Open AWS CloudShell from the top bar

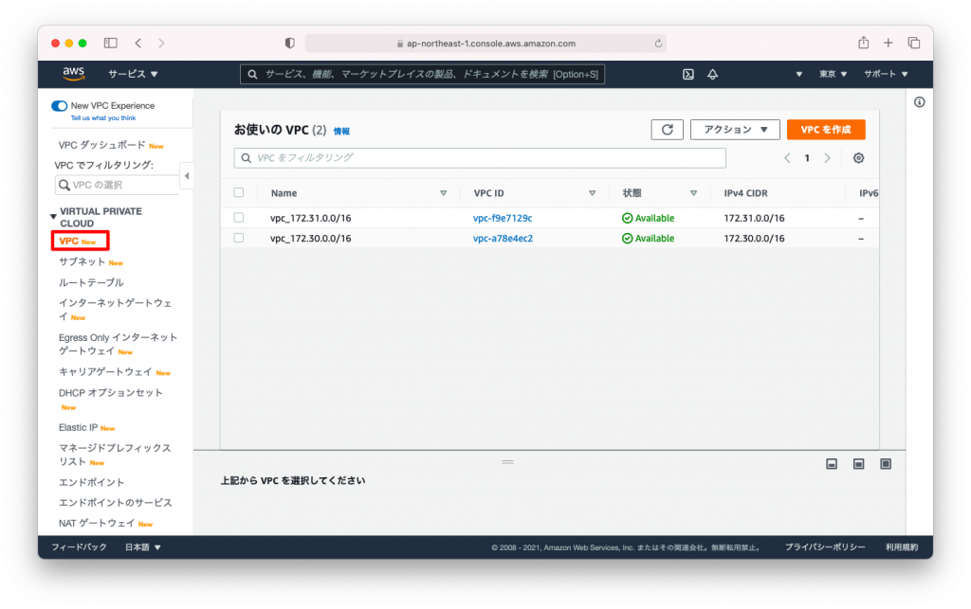pyautogui.click(x=687, y=74)
